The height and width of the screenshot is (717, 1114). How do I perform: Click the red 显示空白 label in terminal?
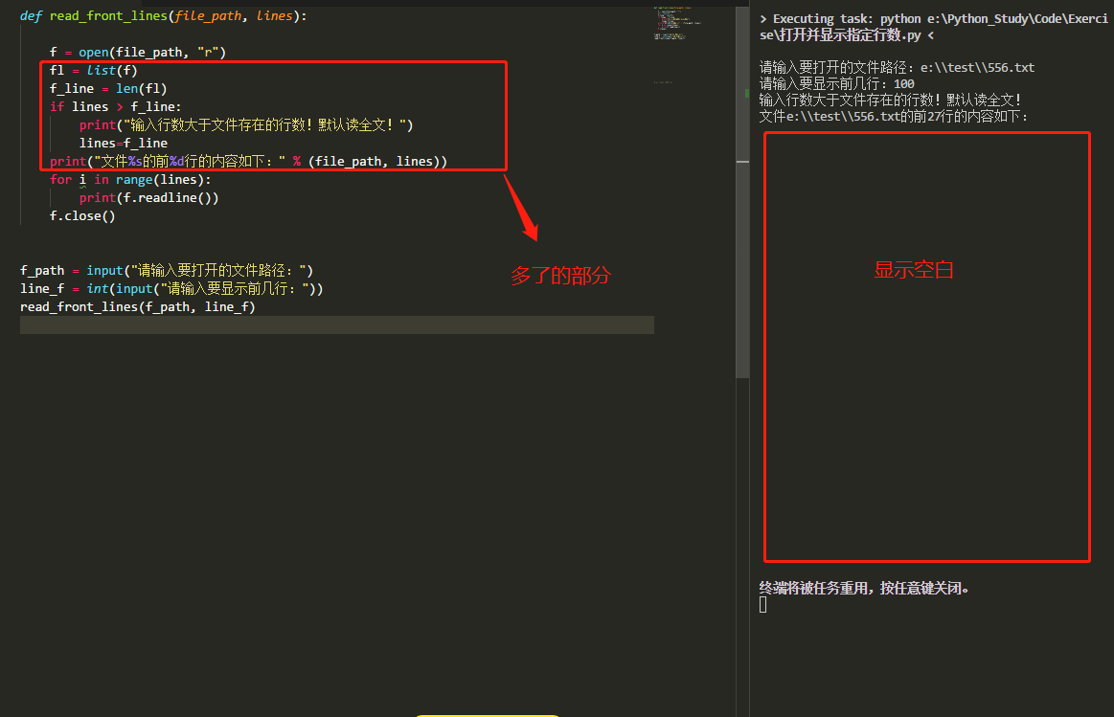coord(914,270)
